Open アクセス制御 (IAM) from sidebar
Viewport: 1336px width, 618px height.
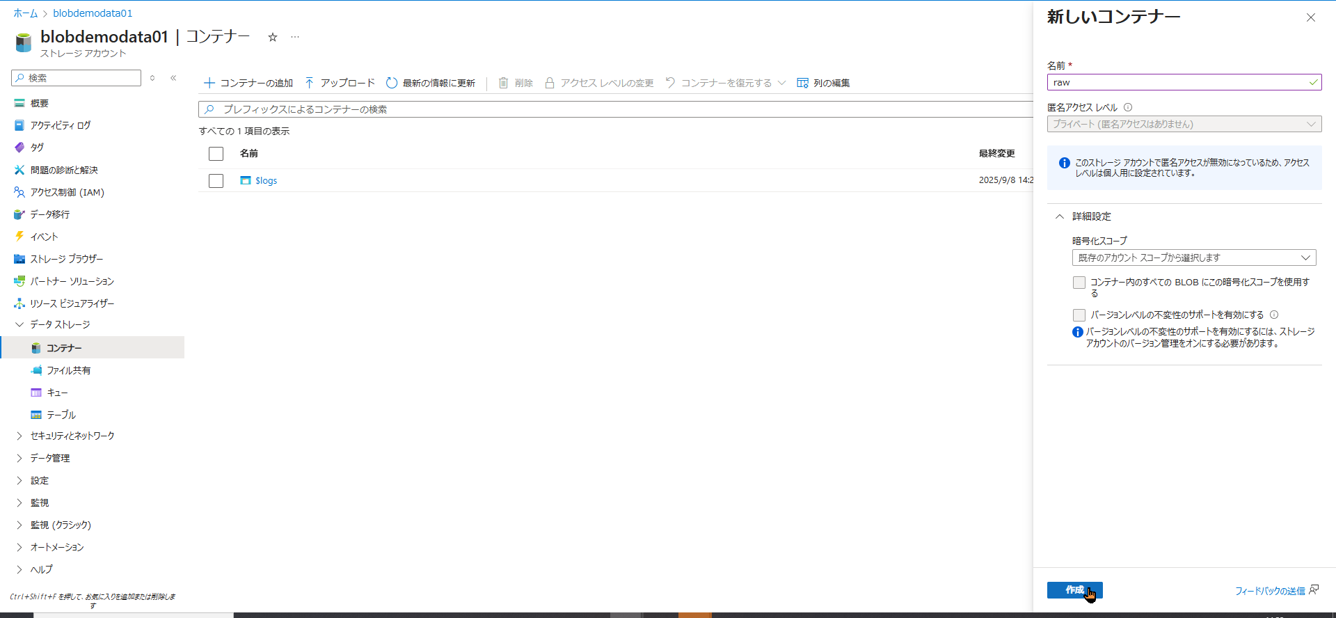[x=67, y=192]
